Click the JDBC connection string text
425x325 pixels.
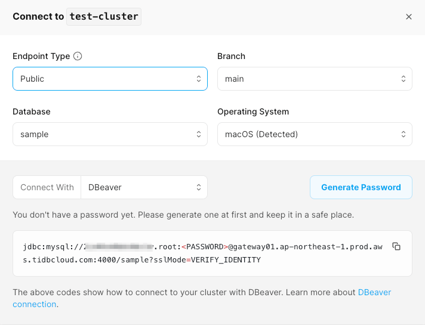[x=203, y=253]
